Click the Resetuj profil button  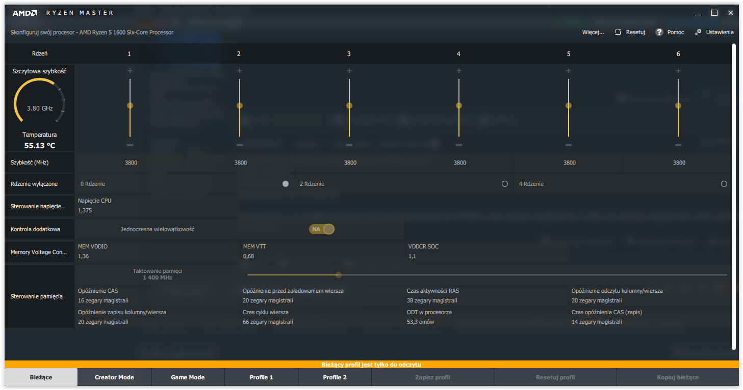555,377
